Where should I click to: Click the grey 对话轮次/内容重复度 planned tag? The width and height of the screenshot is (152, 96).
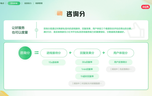[87, 83]
